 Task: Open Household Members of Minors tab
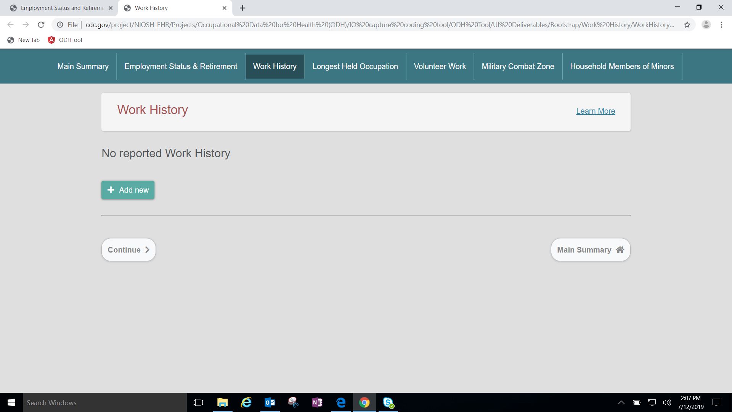pyautogui.click(x=622, y=66)
